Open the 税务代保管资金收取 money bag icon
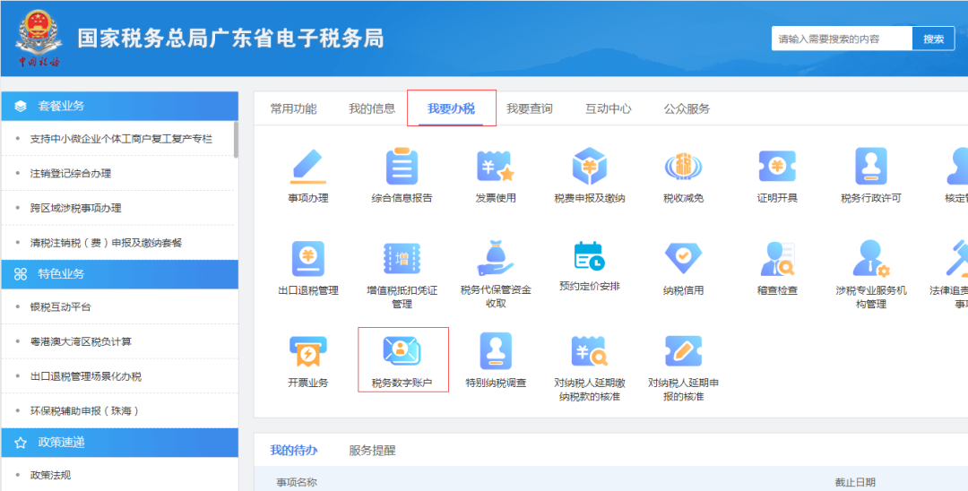 pos(496,258)
